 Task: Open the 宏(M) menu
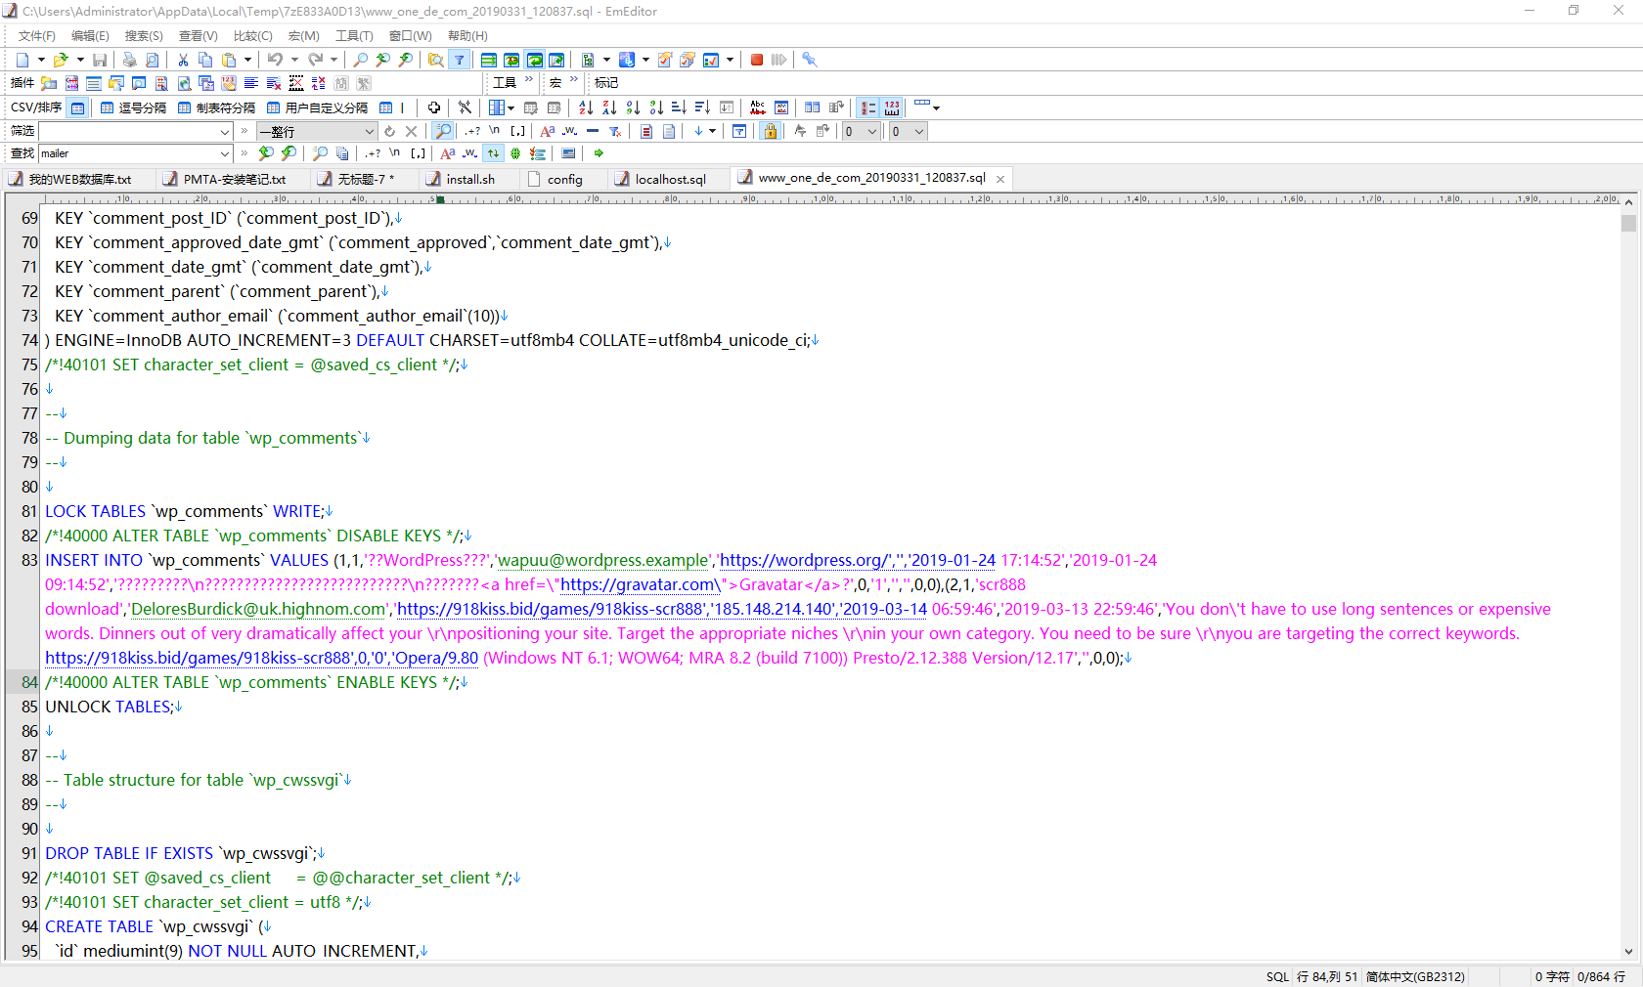coord(303,36)
